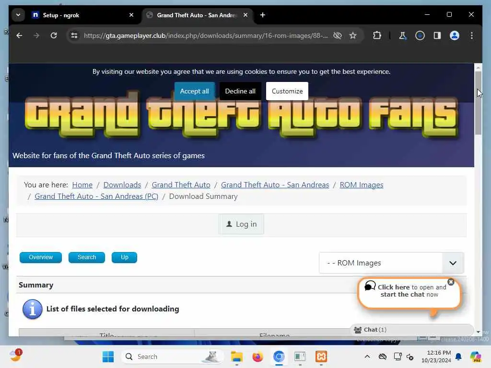Open the taskbar widgets icon with badge
Screen dimensions: 491x368
15,356
